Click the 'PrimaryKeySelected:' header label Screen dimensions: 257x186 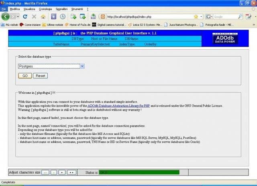(x=95, y=44)
